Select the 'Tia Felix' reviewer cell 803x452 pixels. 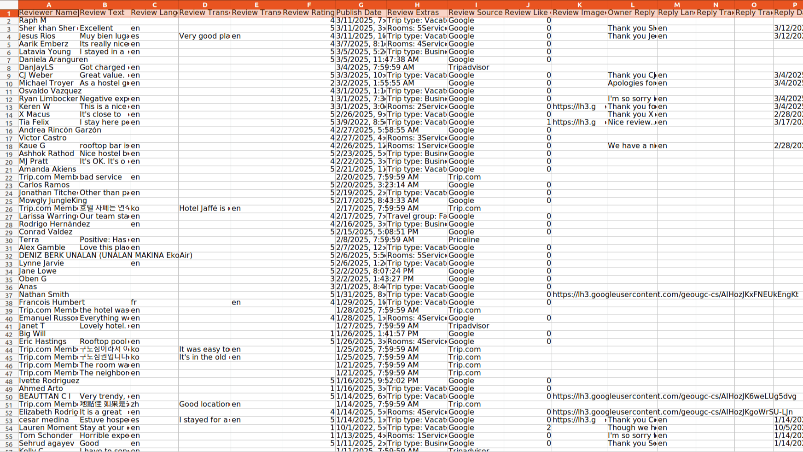[48, 122]
